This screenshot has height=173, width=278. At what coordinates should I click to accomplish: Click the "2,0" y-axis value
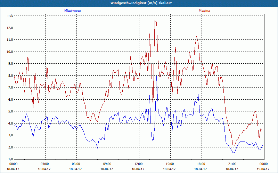[10, 147]
